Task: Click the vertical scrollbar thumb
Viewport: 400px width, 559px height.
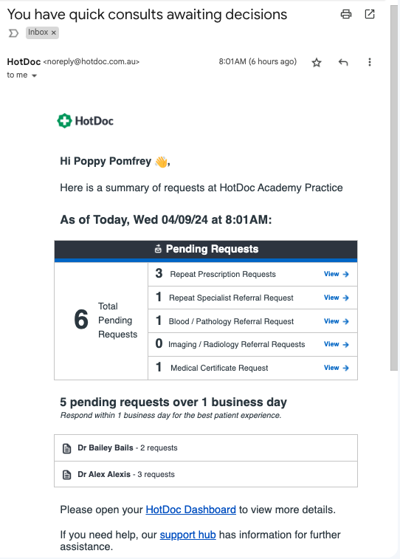Action: pyautogui.click(x=393, y=188)
